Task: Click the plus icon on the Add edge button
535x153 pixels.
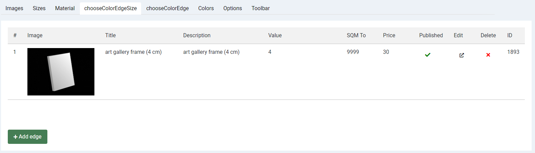Action: tap(15, 137)
